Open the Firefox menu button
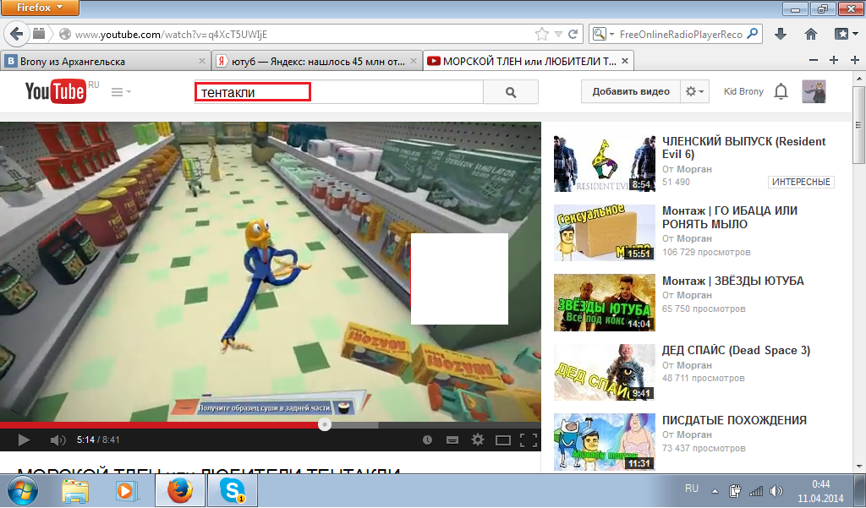Image resolution: width=866 pixels, height=508 pixels. [x=40, y=8]
